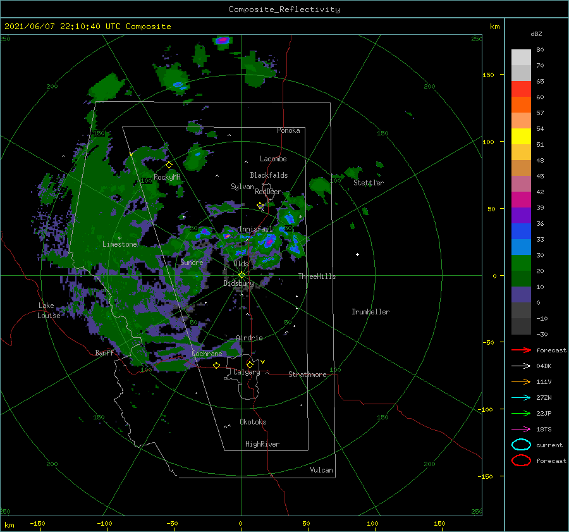Click the red 'forecast' ellipse symbol
This screenshot has height=532, width=569.
point(521,461)
